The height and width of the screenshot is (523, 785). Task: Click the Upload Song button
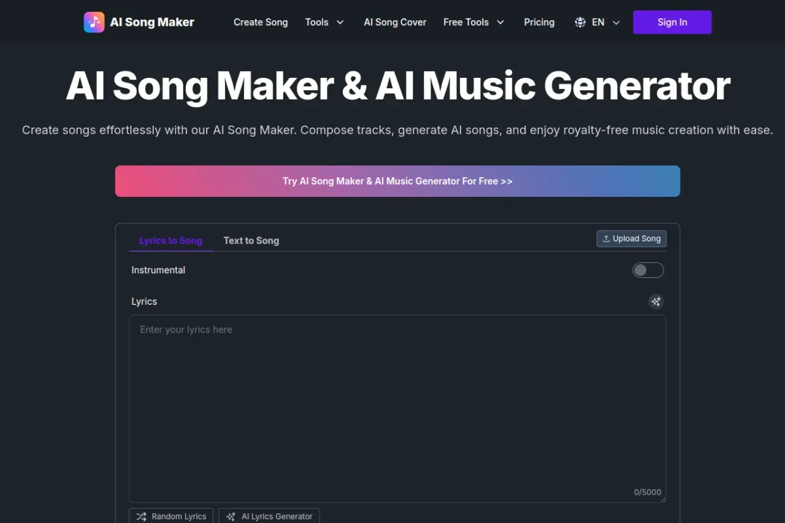632,239
